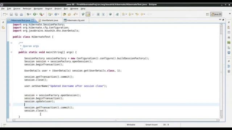Open the Search toolbar dropdown arrow
This screenshot has height=130, width=232.
(77, 14)
